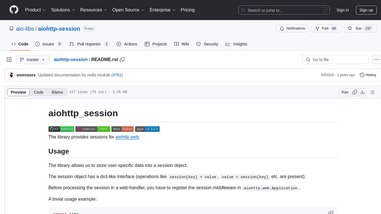Copy the README.rst file path
The width and height of the screenshot is (381, 214).
tap(122, 60)
